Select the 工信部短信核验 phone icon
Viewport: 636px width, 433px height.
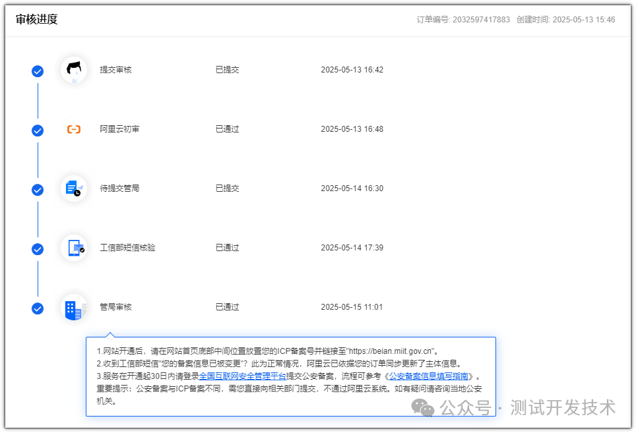coord(73,246)
